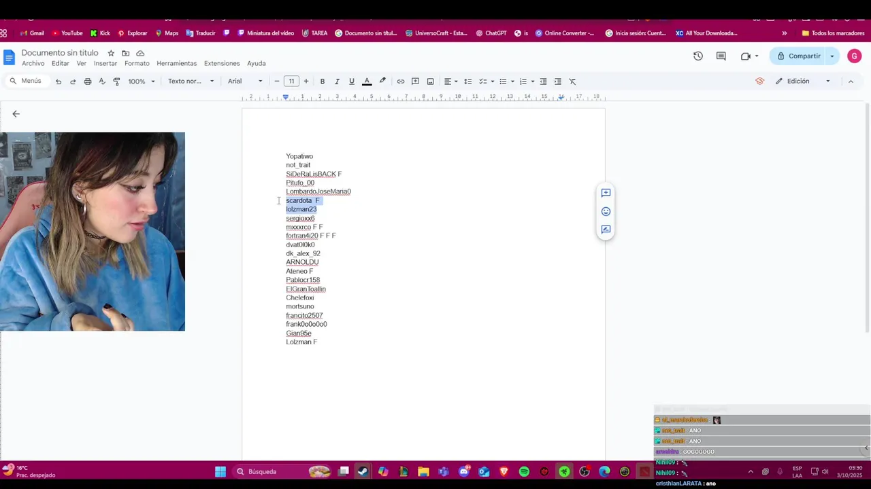Insert an image from the toolbar

431,81
